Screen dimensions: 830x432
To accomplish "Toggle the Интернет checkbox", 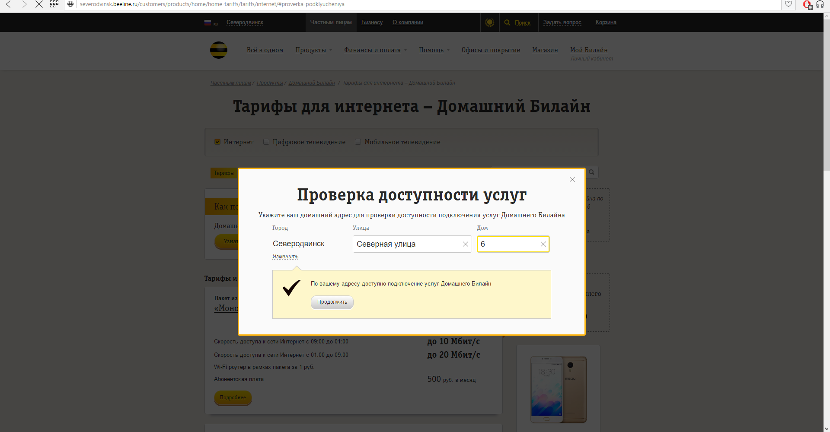I will [x=217, y=142].
